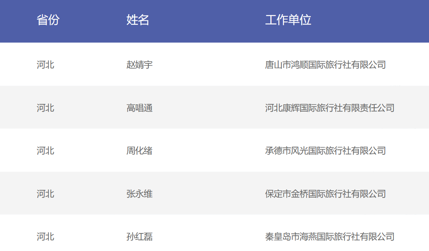429x251 pixels.
Task: Click the 姓名 column header
Action: 138,20
